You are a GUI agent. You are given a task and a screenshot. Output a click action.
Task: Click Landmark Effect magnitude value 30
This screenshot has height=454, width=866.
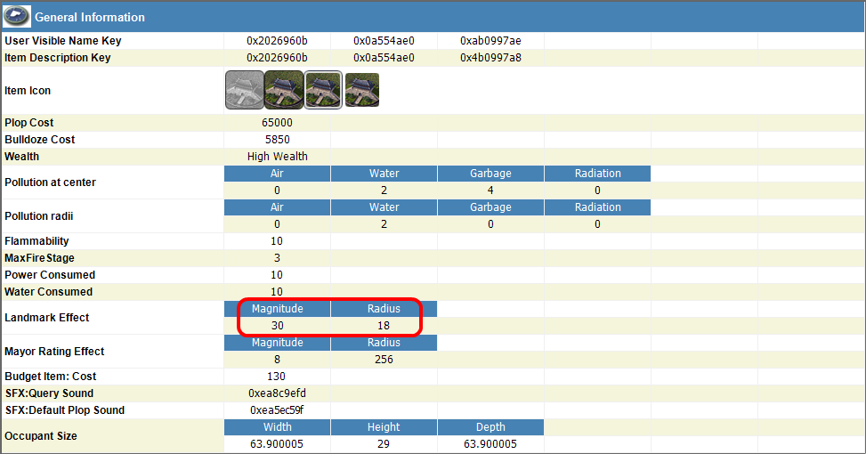click(278, 326)
